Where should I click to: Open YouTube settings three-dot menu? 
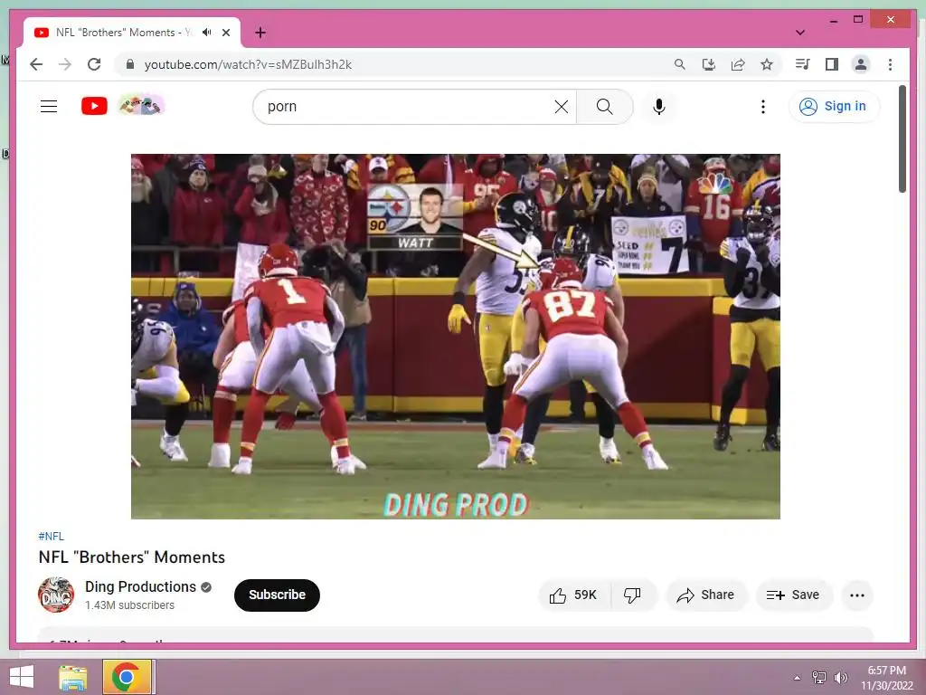tap(763, 107)
